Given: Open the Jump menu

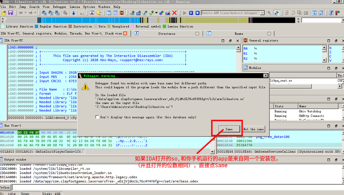Looking at the screenshot, I should point(22,7).
